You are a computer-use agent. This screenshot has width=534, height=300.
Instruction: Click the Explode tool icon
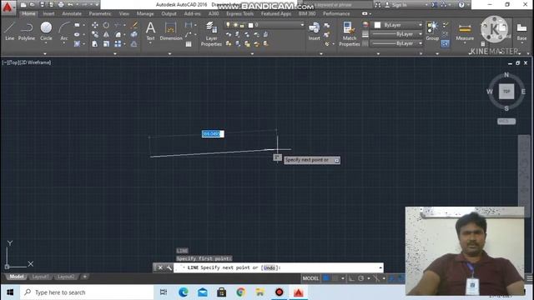133,34
